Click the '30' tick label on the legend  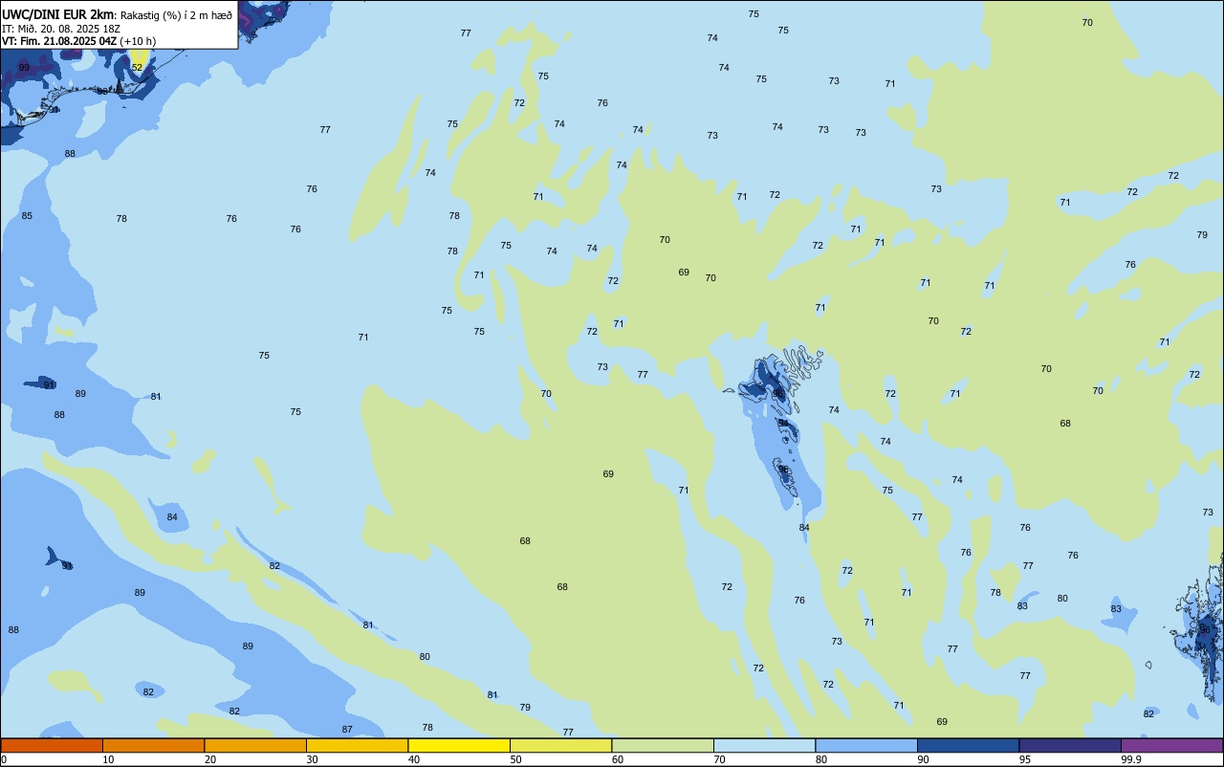point(312,759)
